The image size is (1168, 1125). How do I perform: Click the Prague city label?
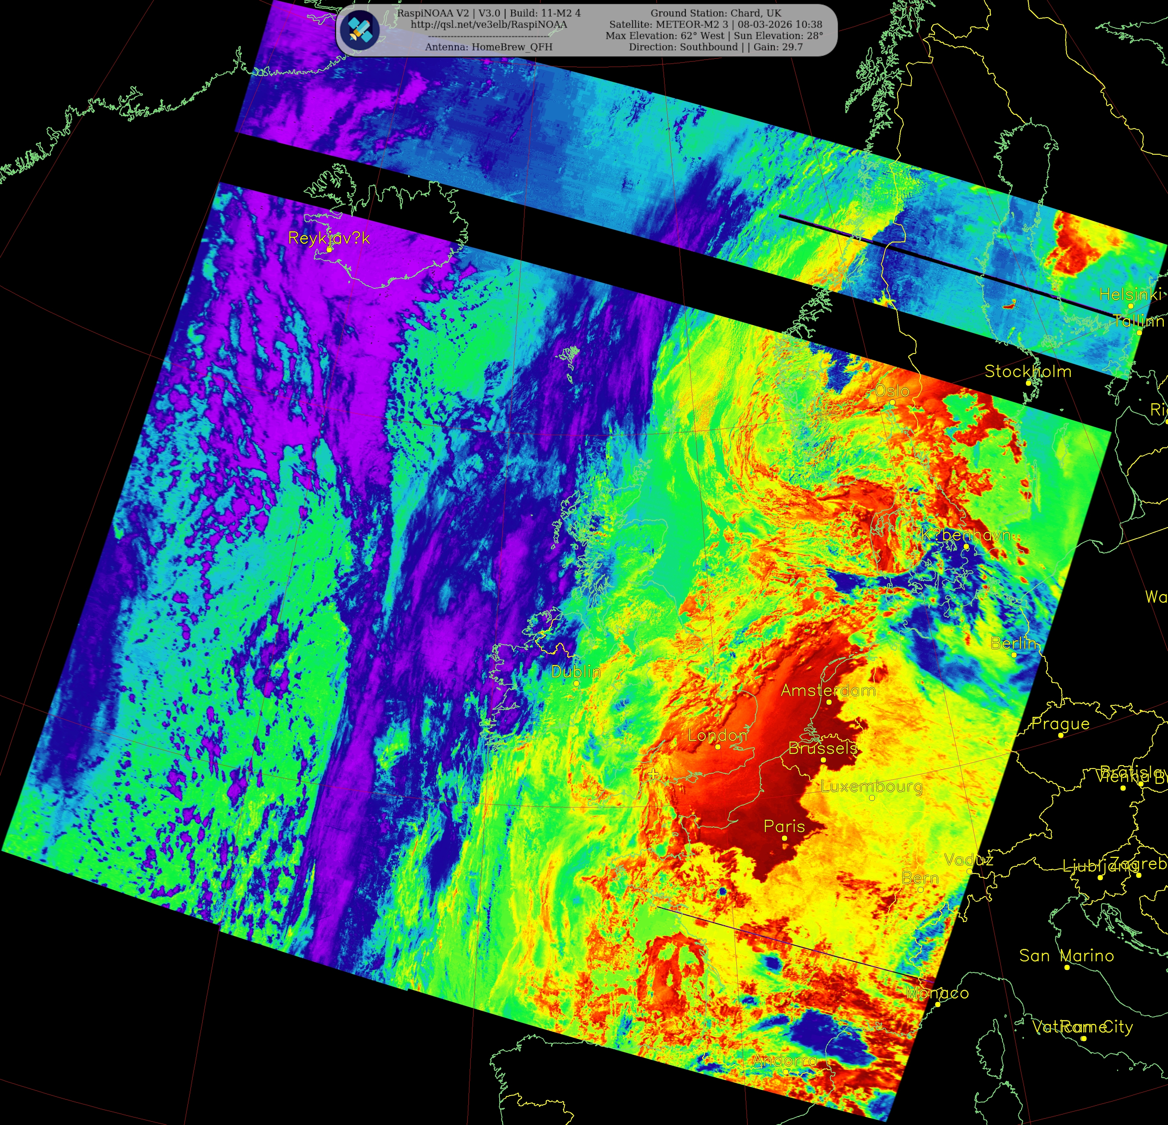point(1060,723)
